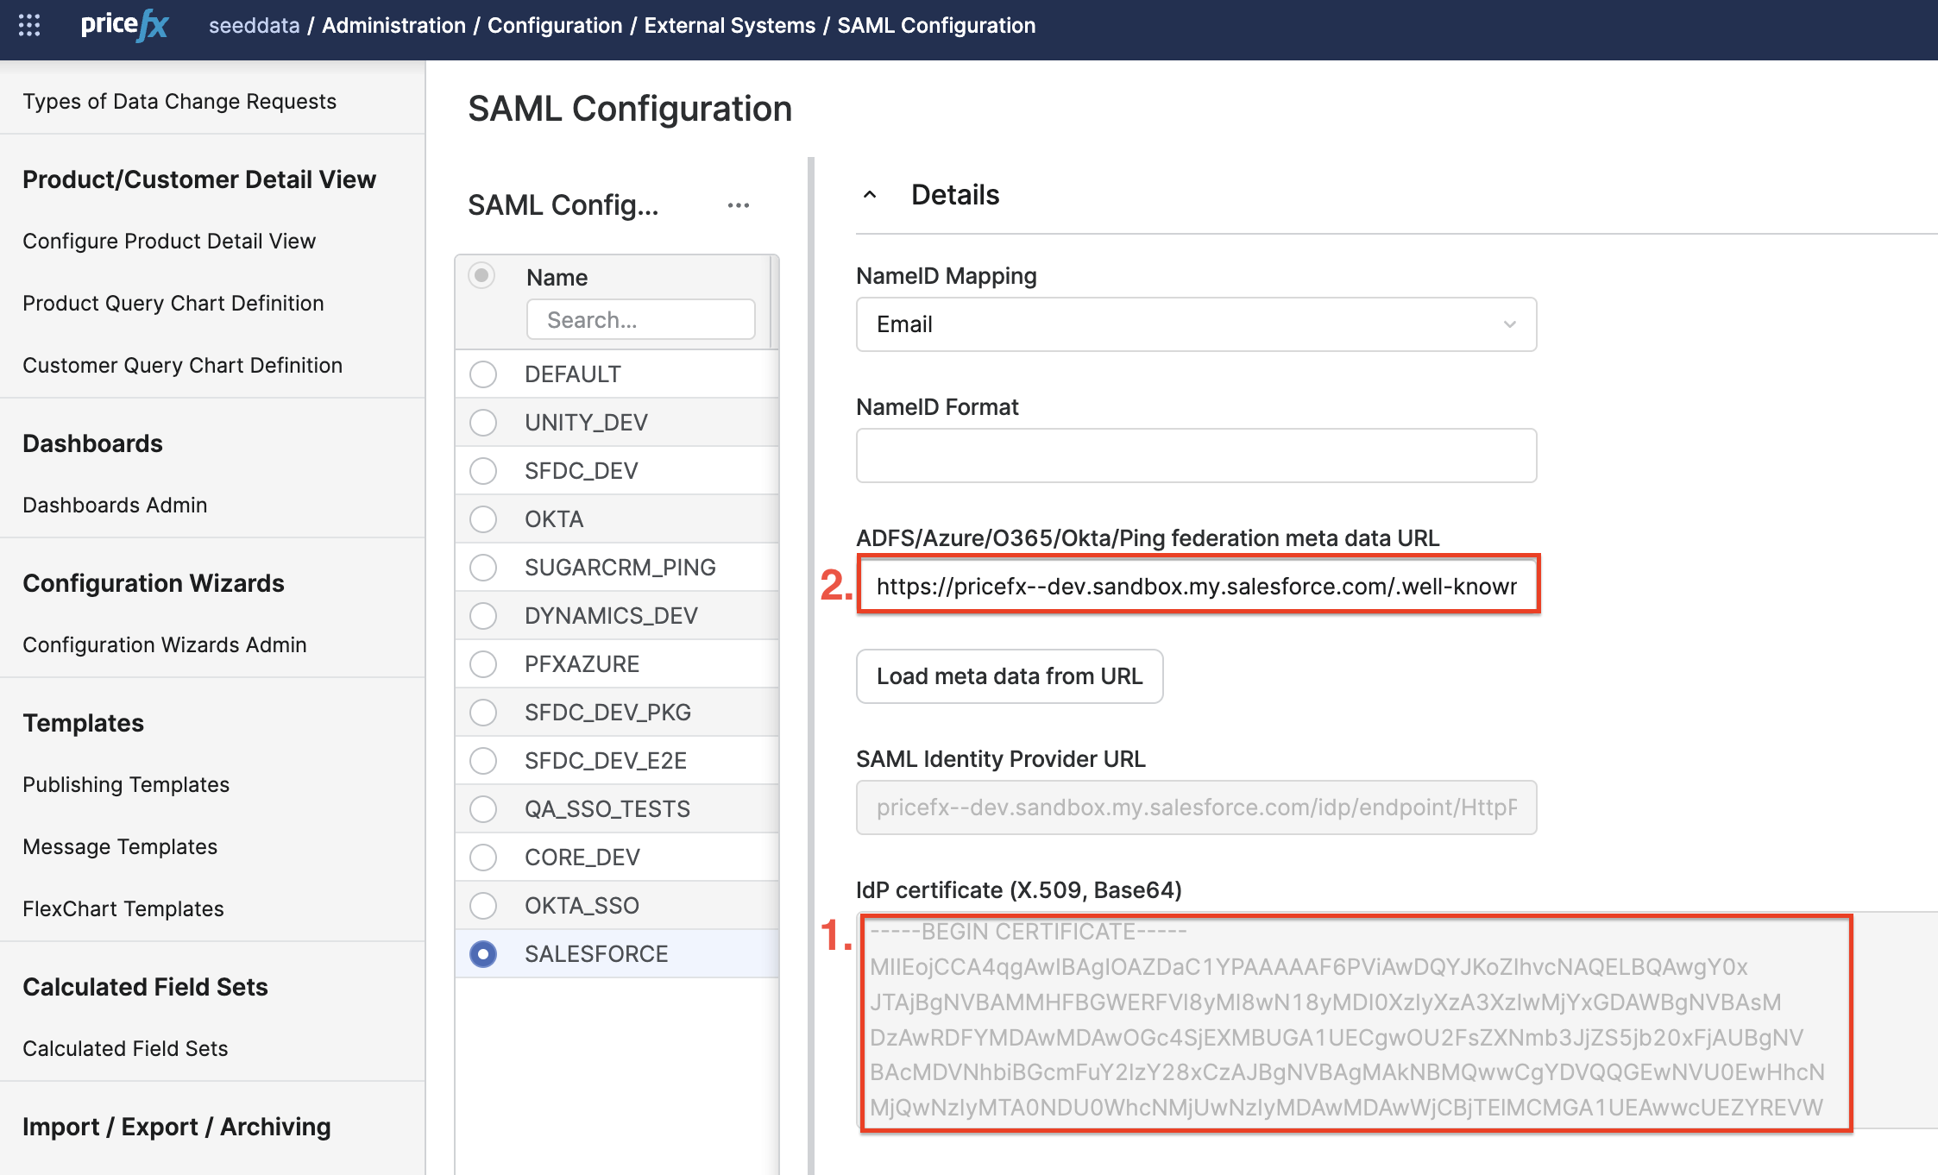Viewport: 1938px width, 1175px height.
Task: Click the Name search field
Action: coord(640,320)
